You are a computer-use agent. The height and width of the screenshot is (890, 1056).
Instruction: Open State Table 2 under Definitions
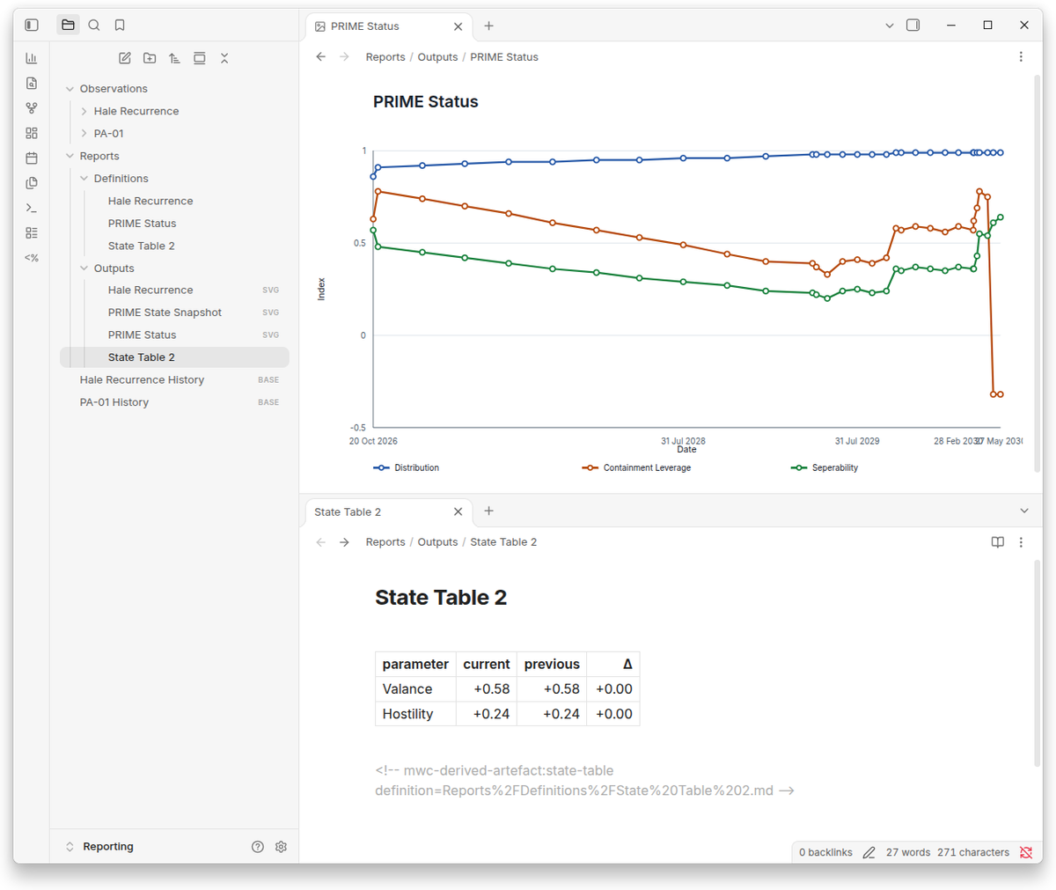tap(174, 246)
